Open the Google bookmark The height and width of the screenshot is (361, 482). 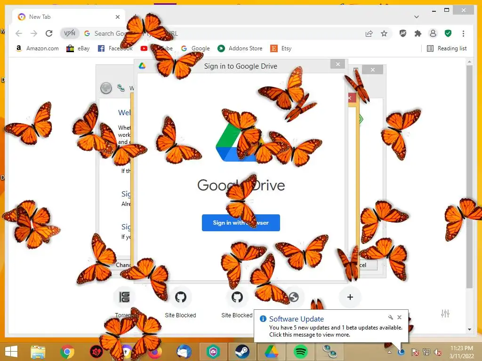(x=195, y=48)
